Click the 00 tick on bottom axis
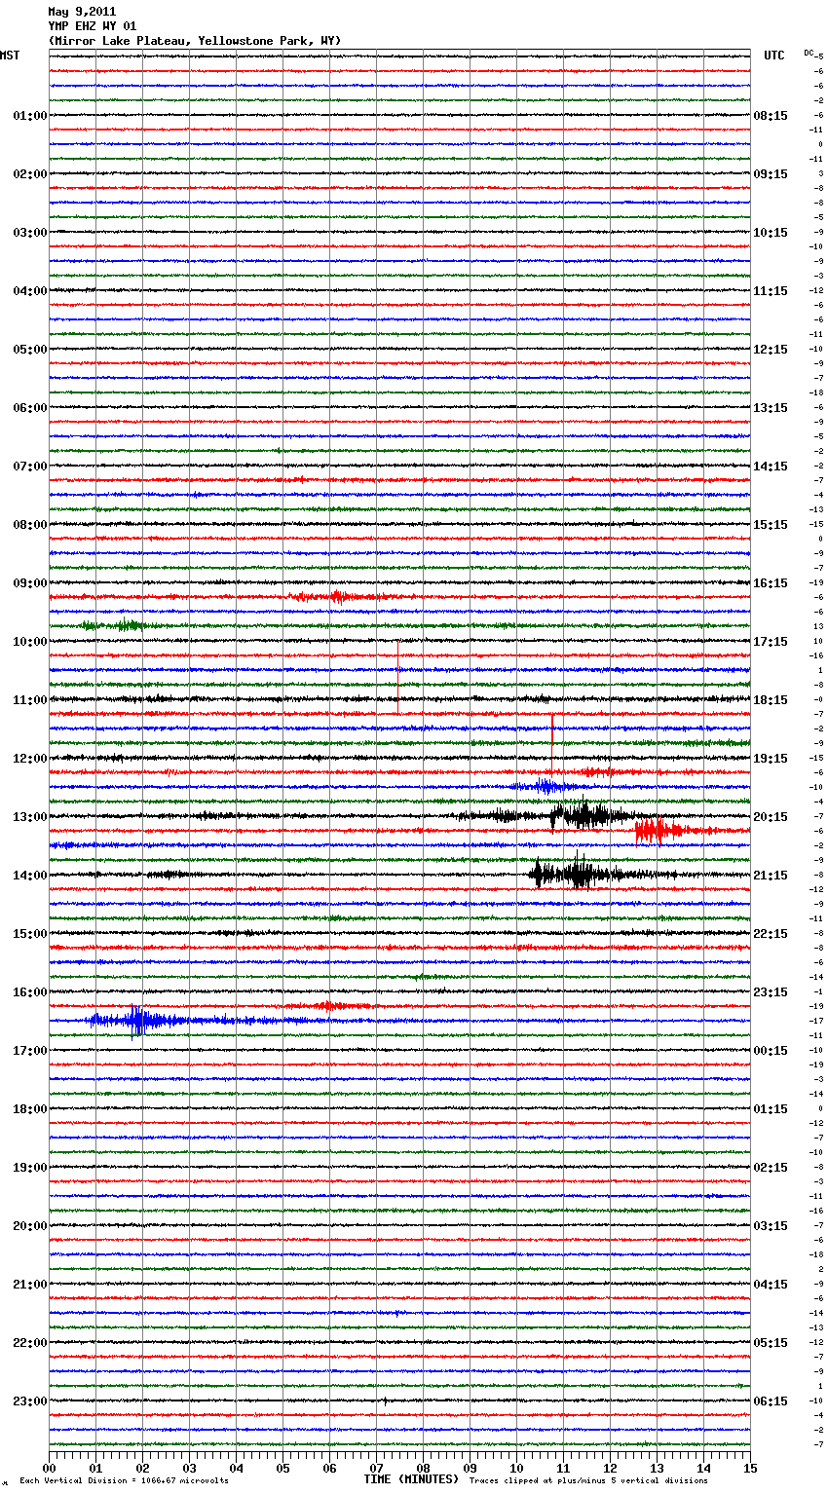Viewport: 828px width, 1494px height. [50, 1468]
